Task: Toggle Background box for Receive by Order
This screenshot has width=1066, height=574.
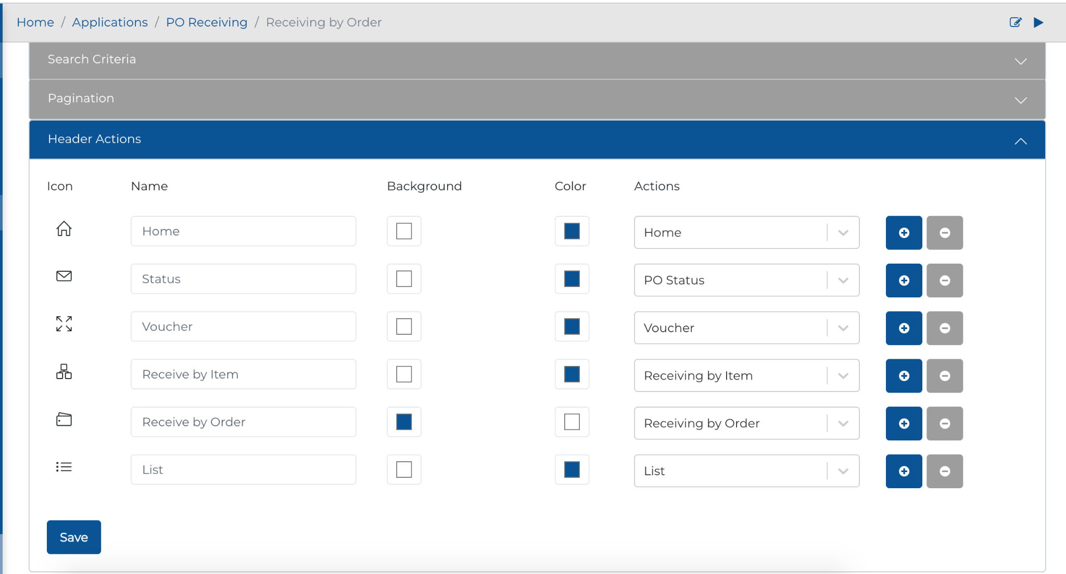Action: [404, 422]
